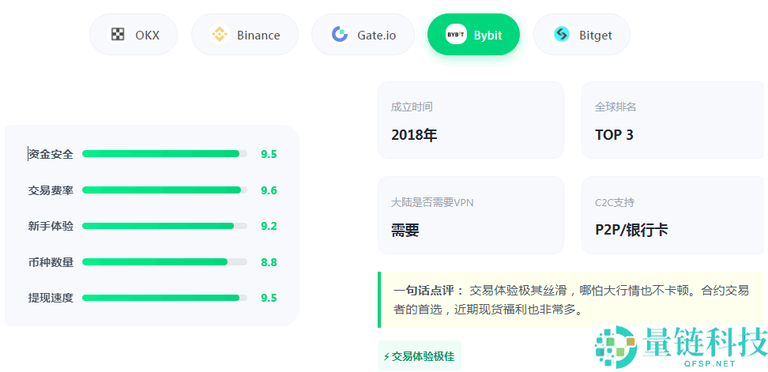768x372 pixels.
Task: Click the 币种数量 label
Action: pyautogui.click(x=51, y=262)
